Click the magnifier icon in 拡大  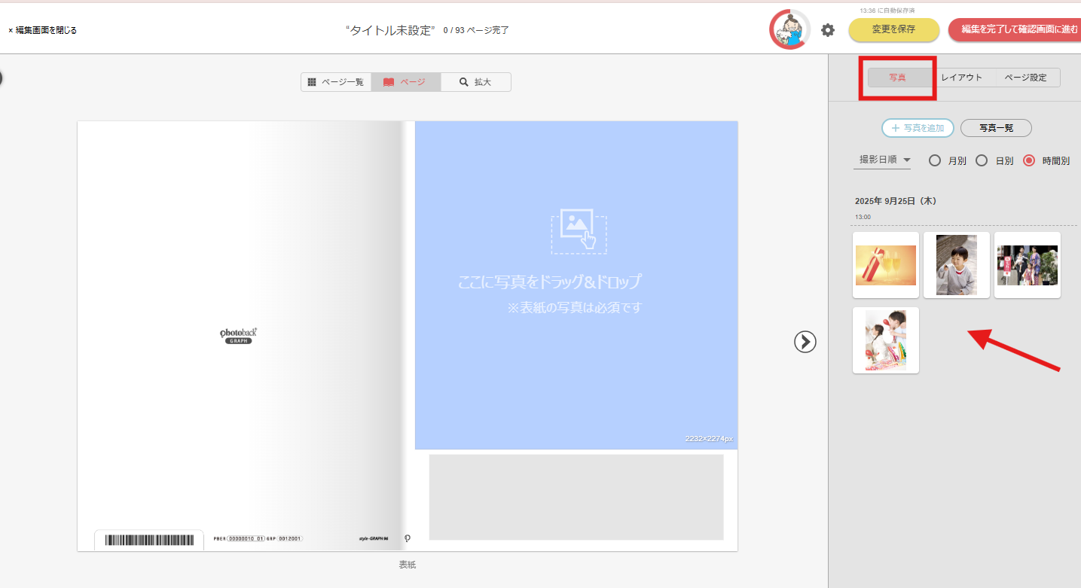(x=463, y=82)
